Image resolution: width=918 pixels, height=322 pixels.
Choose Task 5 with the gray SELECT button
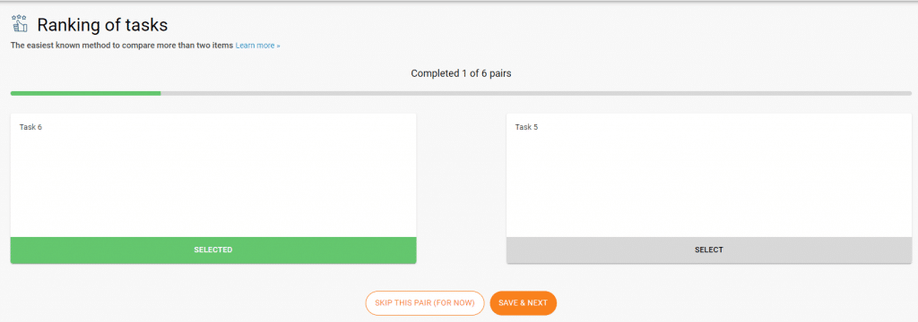point(709,250)
